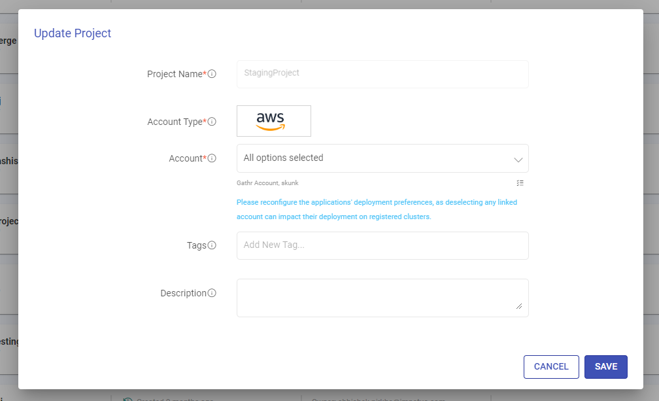The height and width of the screenshot is (401, 659).
Task: Click the Account Type info icon
Action: click(212, 122)
